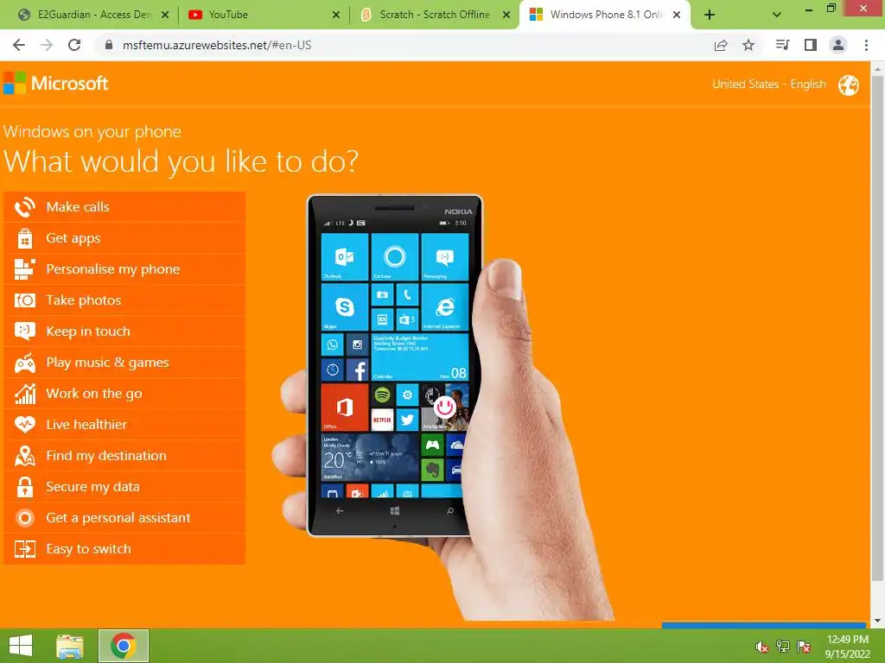The image size is (885, 663).
Task: Click the game controller icon for music & games
Action: click(x=25, y=363)
